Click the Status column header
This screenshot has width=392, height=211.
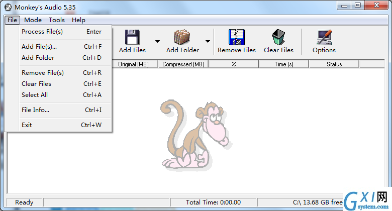[x=334, y=64]
